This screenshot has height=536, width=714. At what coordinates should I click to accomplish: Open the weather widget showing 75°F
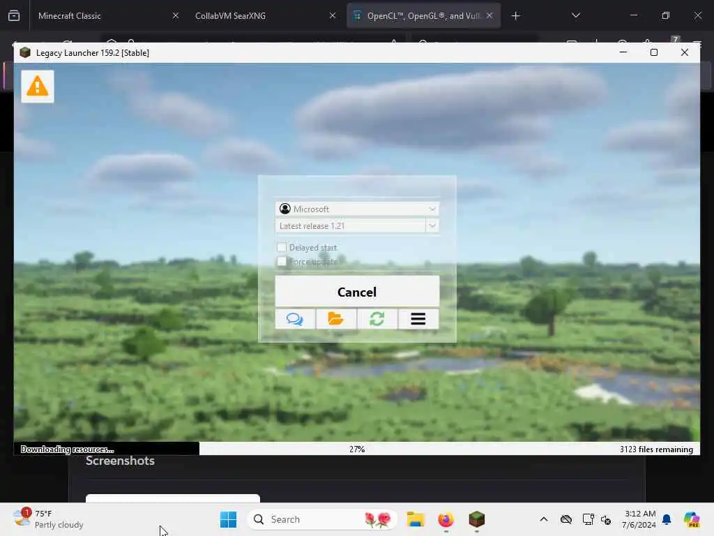(x=48, y=519)
